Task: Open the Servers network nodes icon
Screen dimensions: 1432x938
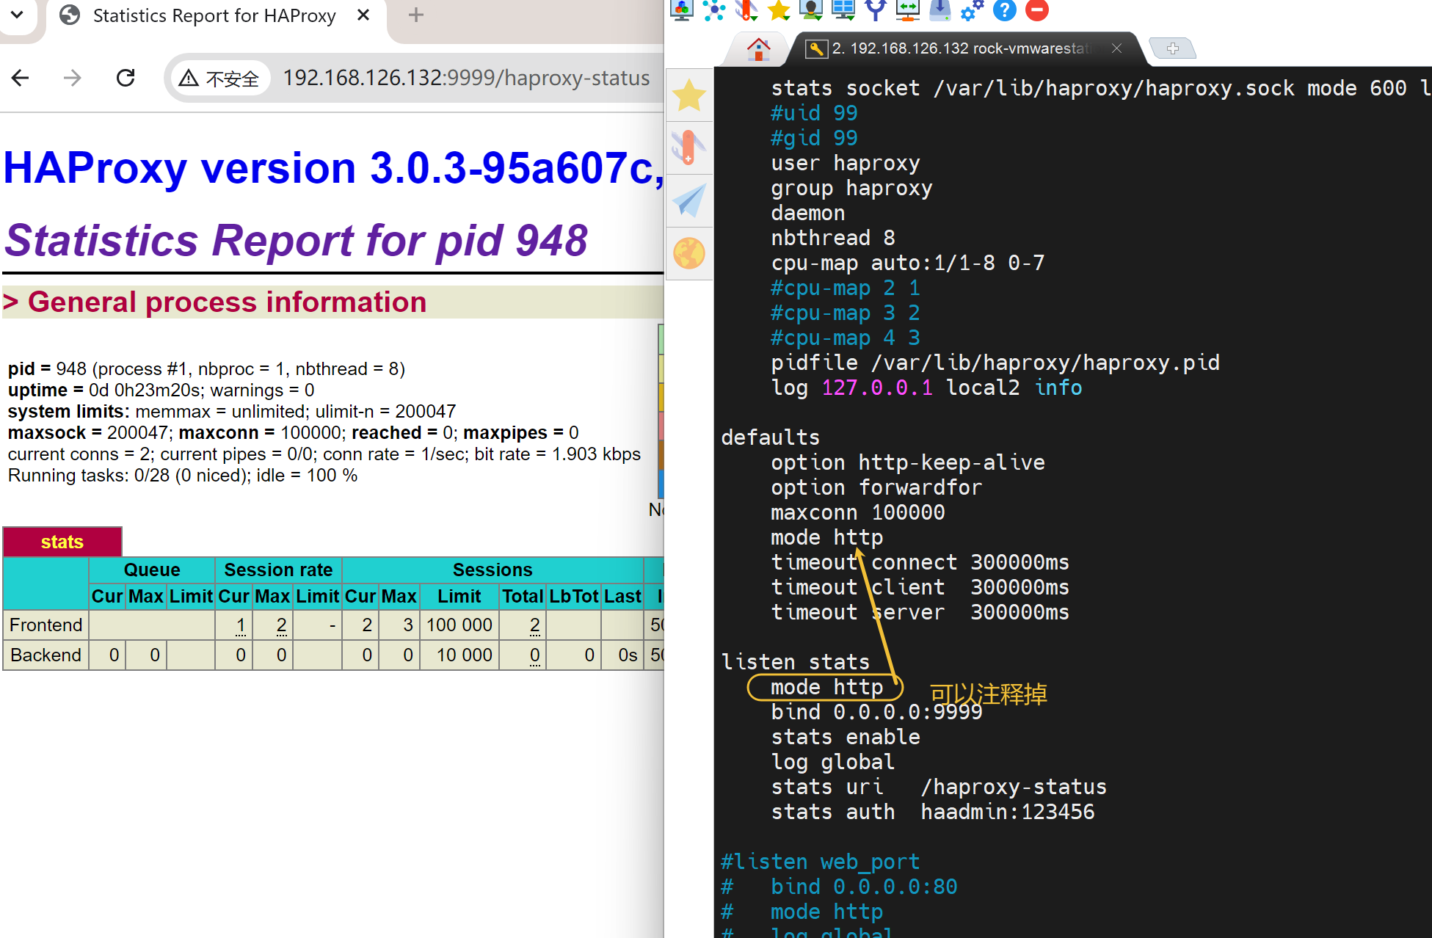Action: tap(714, 10)
